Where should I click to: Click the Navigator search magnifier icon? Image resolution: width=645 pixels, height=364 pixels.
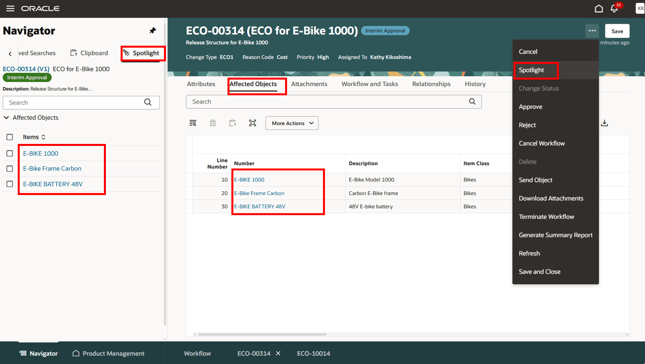click(148, 102)
